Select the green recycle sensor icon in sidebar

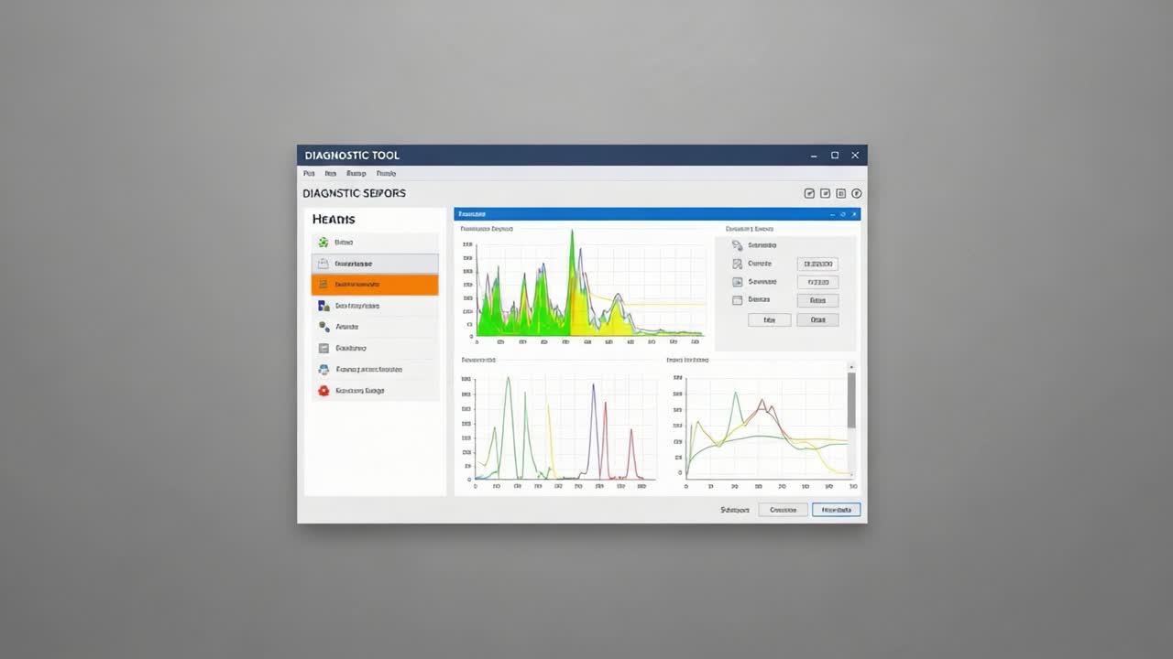[323, 242]
